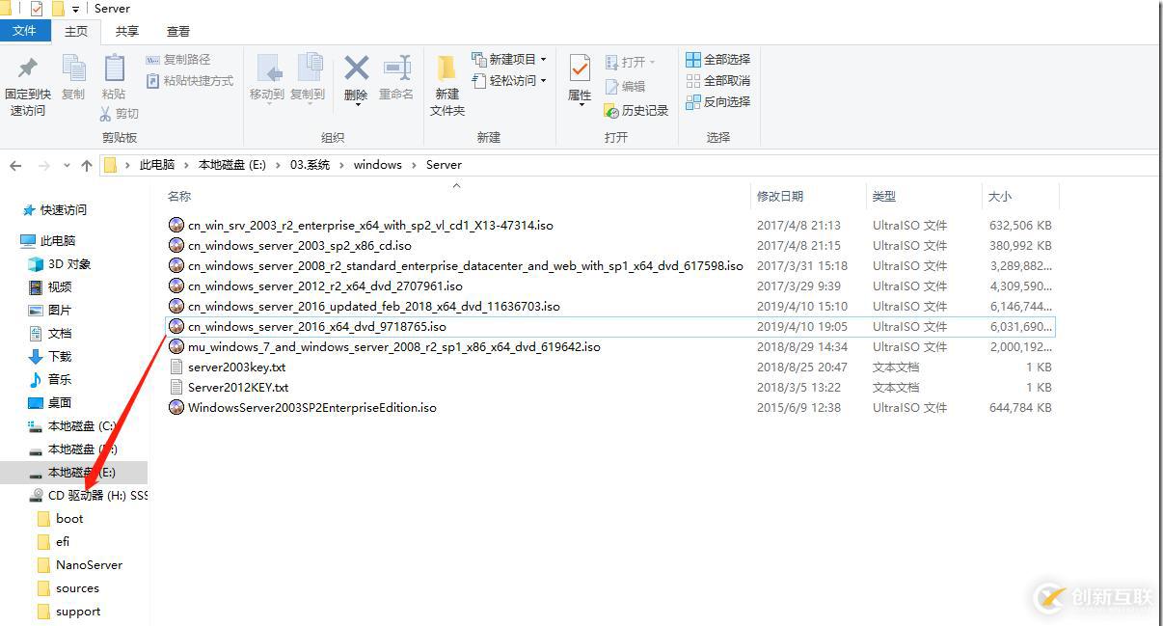Screen dimensions: 1163x626
Task: Click Copy path in ribbon
Action: [178, 60]
